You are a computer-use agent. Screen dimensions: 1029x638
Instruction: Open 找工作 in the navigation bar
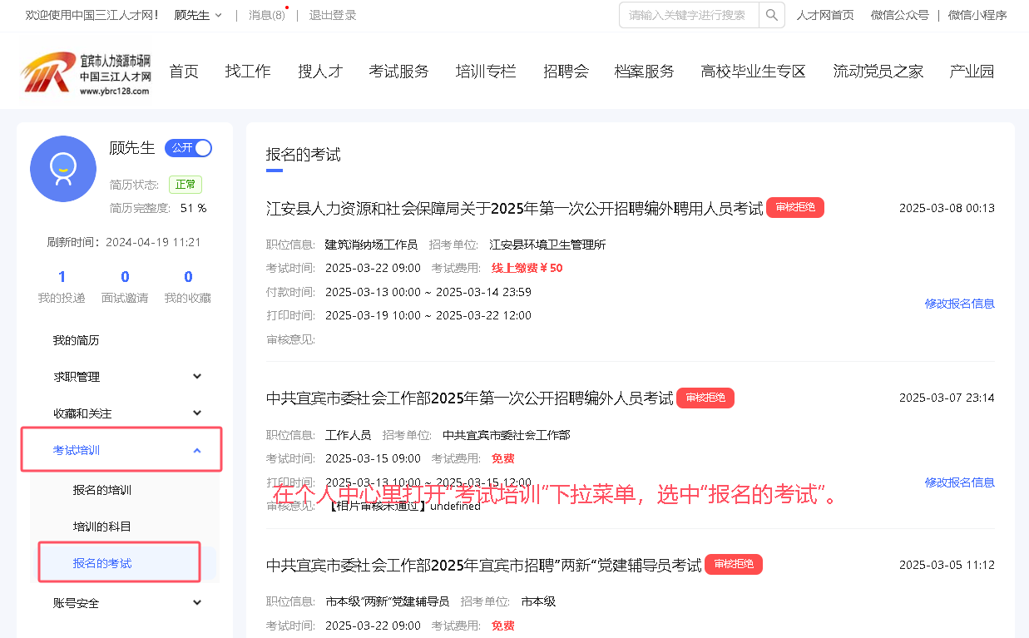tap(248, 72)
